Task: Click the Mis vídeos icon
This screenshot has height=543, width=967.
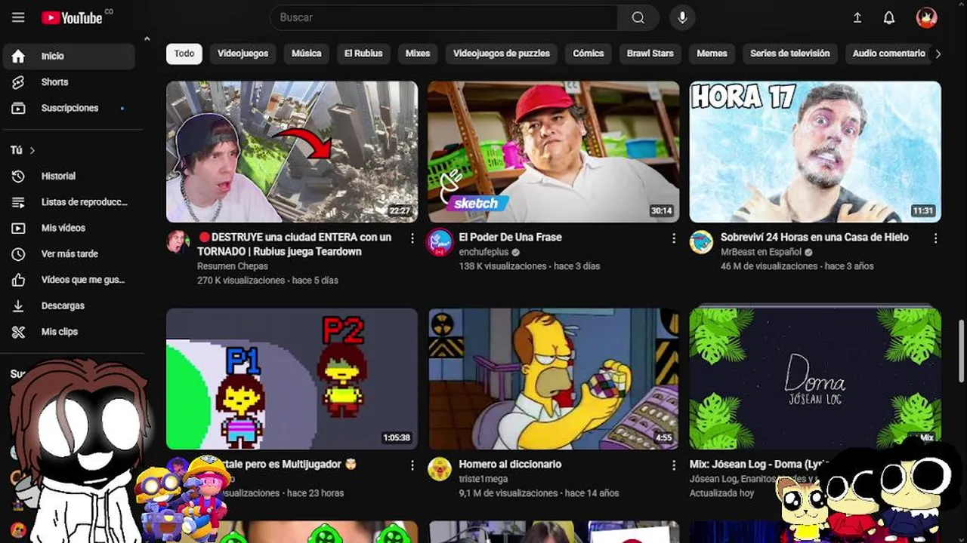Action: tap(18, 228)
